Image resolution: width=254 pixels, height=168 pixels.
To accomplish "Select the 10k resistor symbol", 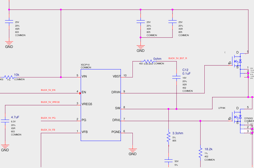I will [x=9, y=77].
